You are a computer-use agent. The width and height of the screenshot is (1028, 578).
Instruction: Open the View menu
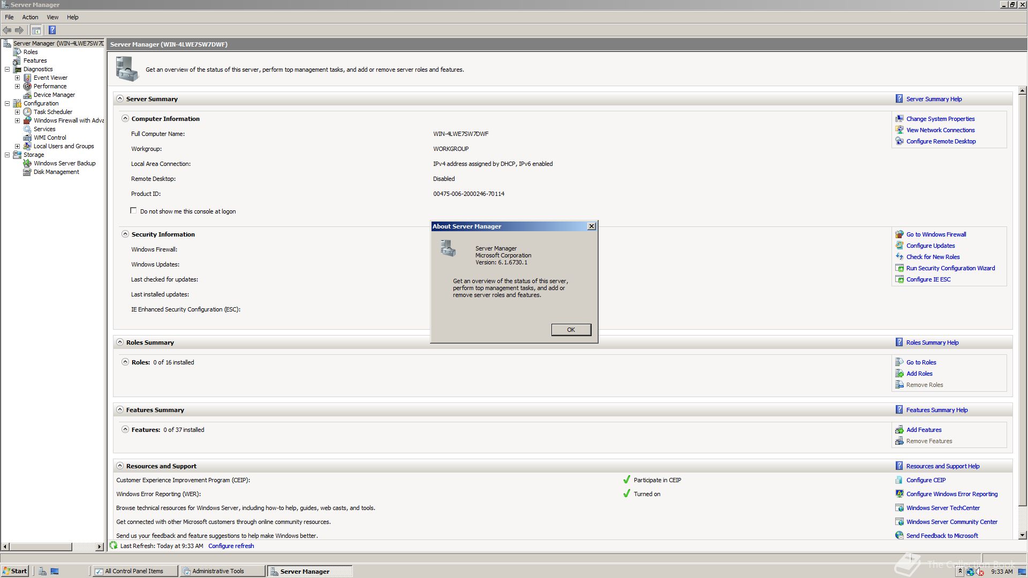point(52,17)
